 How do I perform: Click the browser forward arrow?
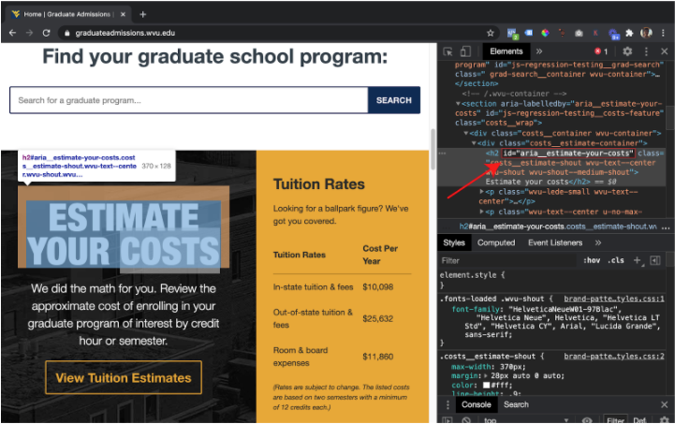point(29,33)
